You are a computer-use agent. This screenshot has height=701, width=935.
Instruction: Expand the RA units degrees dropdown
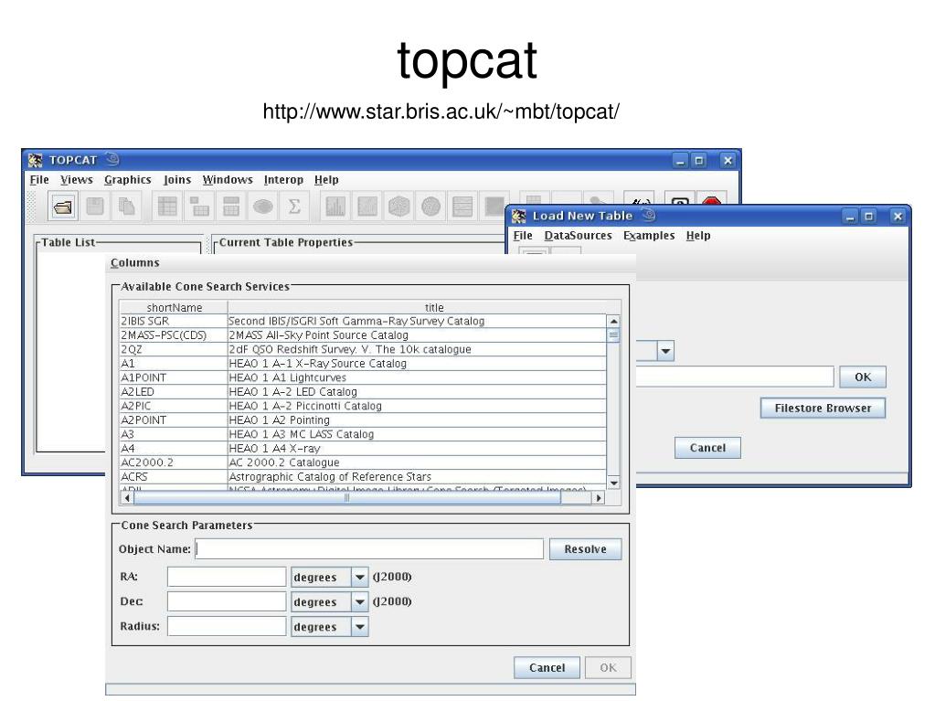click(x=359, y=577)
